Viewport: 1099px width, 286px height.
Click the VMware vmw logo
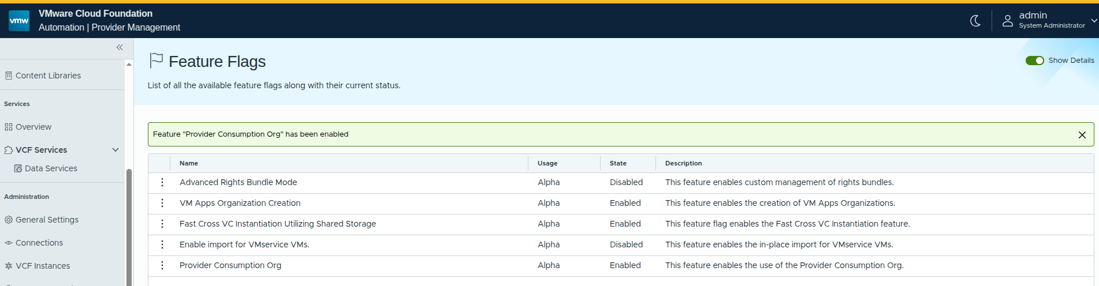click(x=19, y=21)
